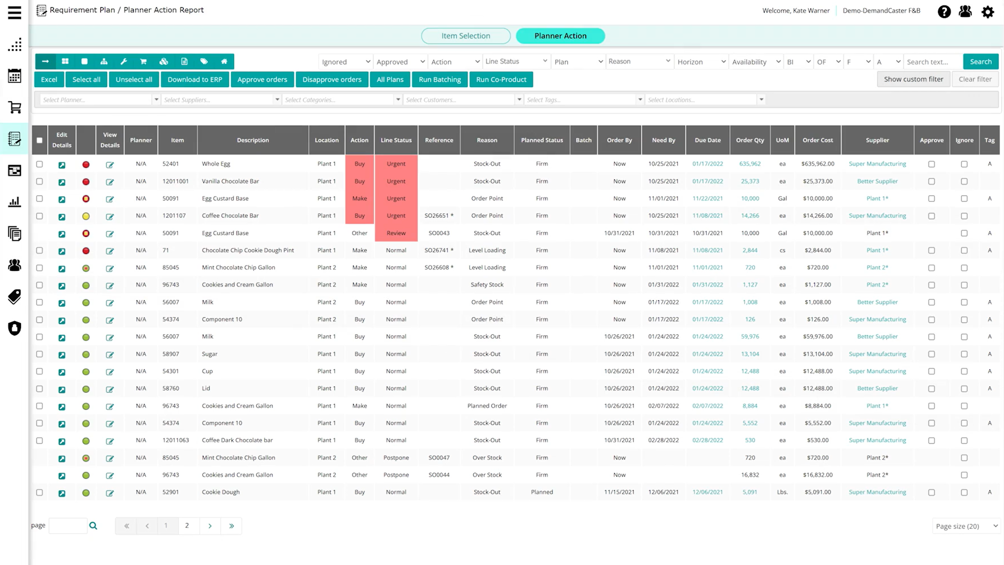
Task: Click the wrench icon in the teal toolbar
Action: tap(124, 62)
